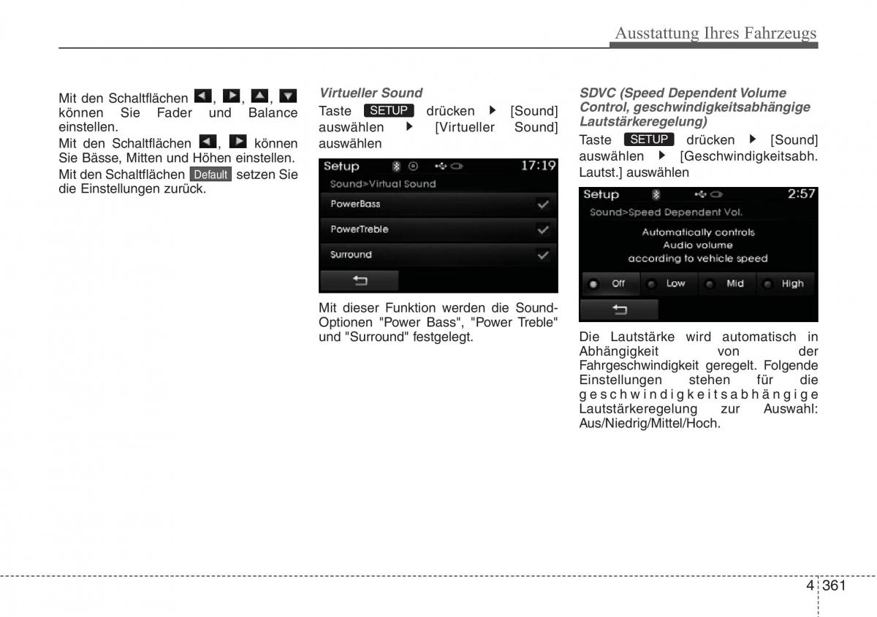Click Bluetooth icon in Speed Dependent Vol. status bar
The height and width of the screenshot is (617, 877).
656,195
